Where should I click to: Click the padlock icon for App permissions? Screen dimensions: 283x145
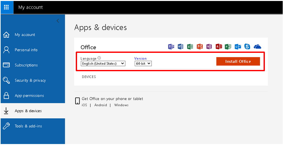(6, 96)
